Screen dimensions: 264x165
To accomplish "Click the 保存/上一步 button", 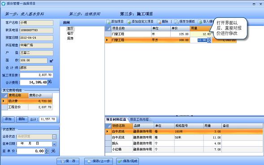I will (99, 161).
